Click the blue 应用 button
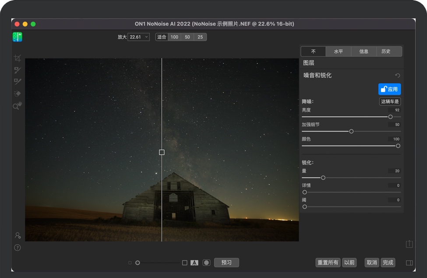Image resolution: width=427 pixels, height=278 pixels. 389,89
